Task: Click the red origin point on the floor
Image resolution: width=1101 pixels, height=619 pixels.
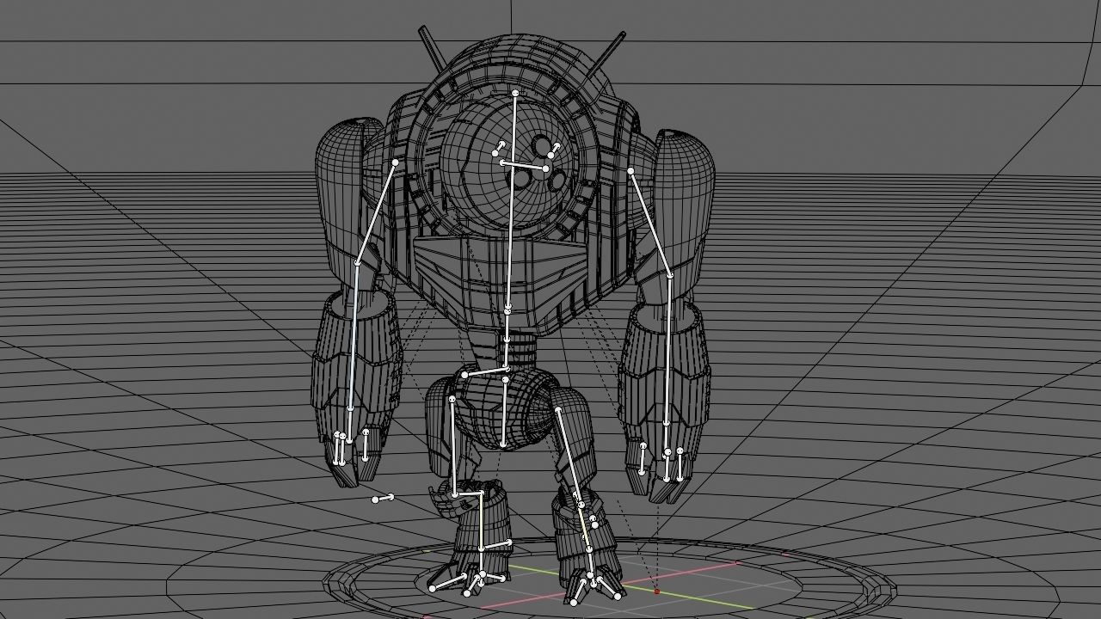Action: tap(656, 591)
